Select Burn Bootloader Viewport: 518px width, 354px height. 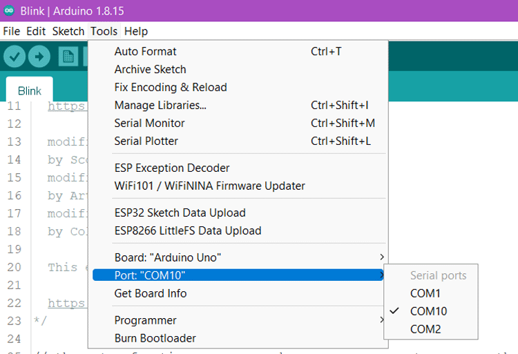pos(155,338)
